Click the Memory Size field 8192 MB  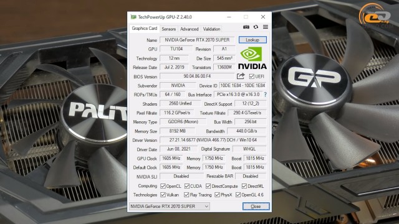point(177,131)
